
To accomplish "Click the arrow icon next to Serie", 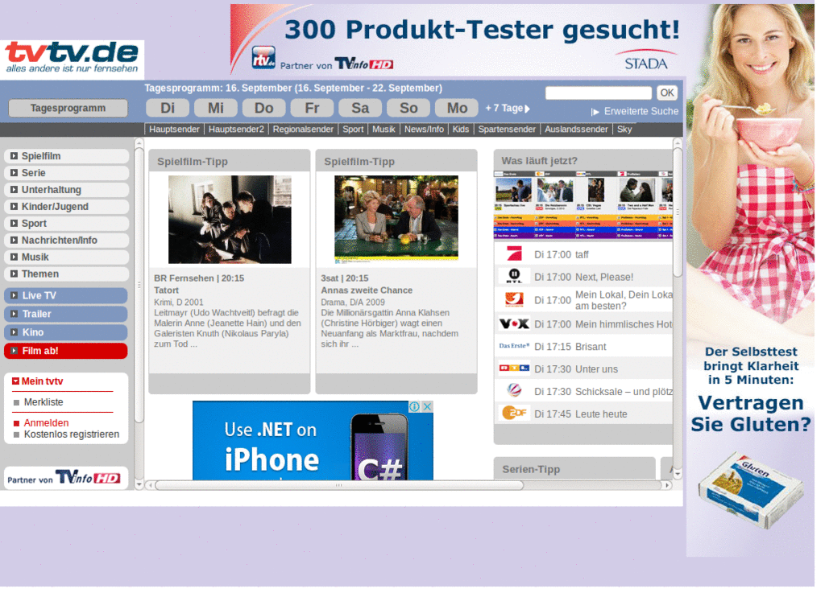I will pyautogui.click(x=14, y=173).
